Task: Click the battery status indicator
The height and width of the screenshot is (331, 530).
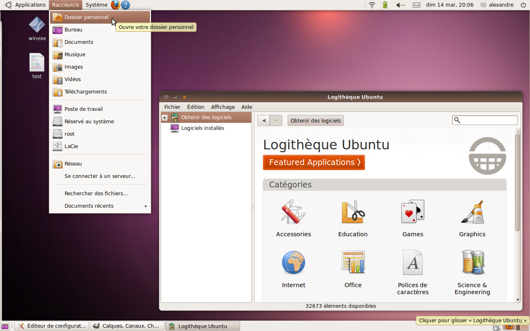Action: 385,5
